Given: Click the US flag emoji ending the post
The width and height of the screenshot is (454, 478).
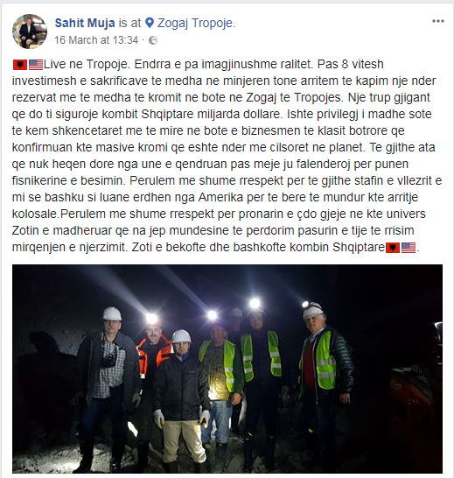Looking at the screenshot, I should click(x=409, y=248).
